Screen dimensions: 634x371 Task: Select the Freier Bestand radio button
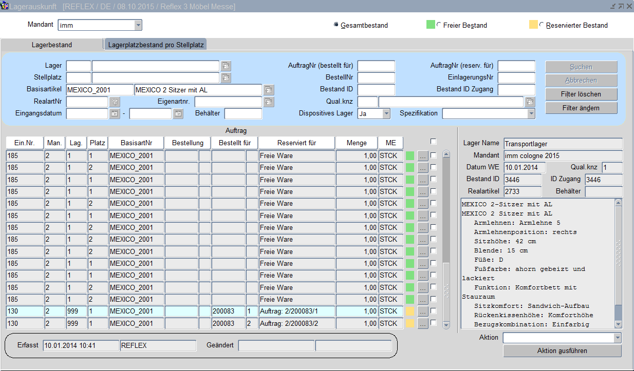coord(439,25)
